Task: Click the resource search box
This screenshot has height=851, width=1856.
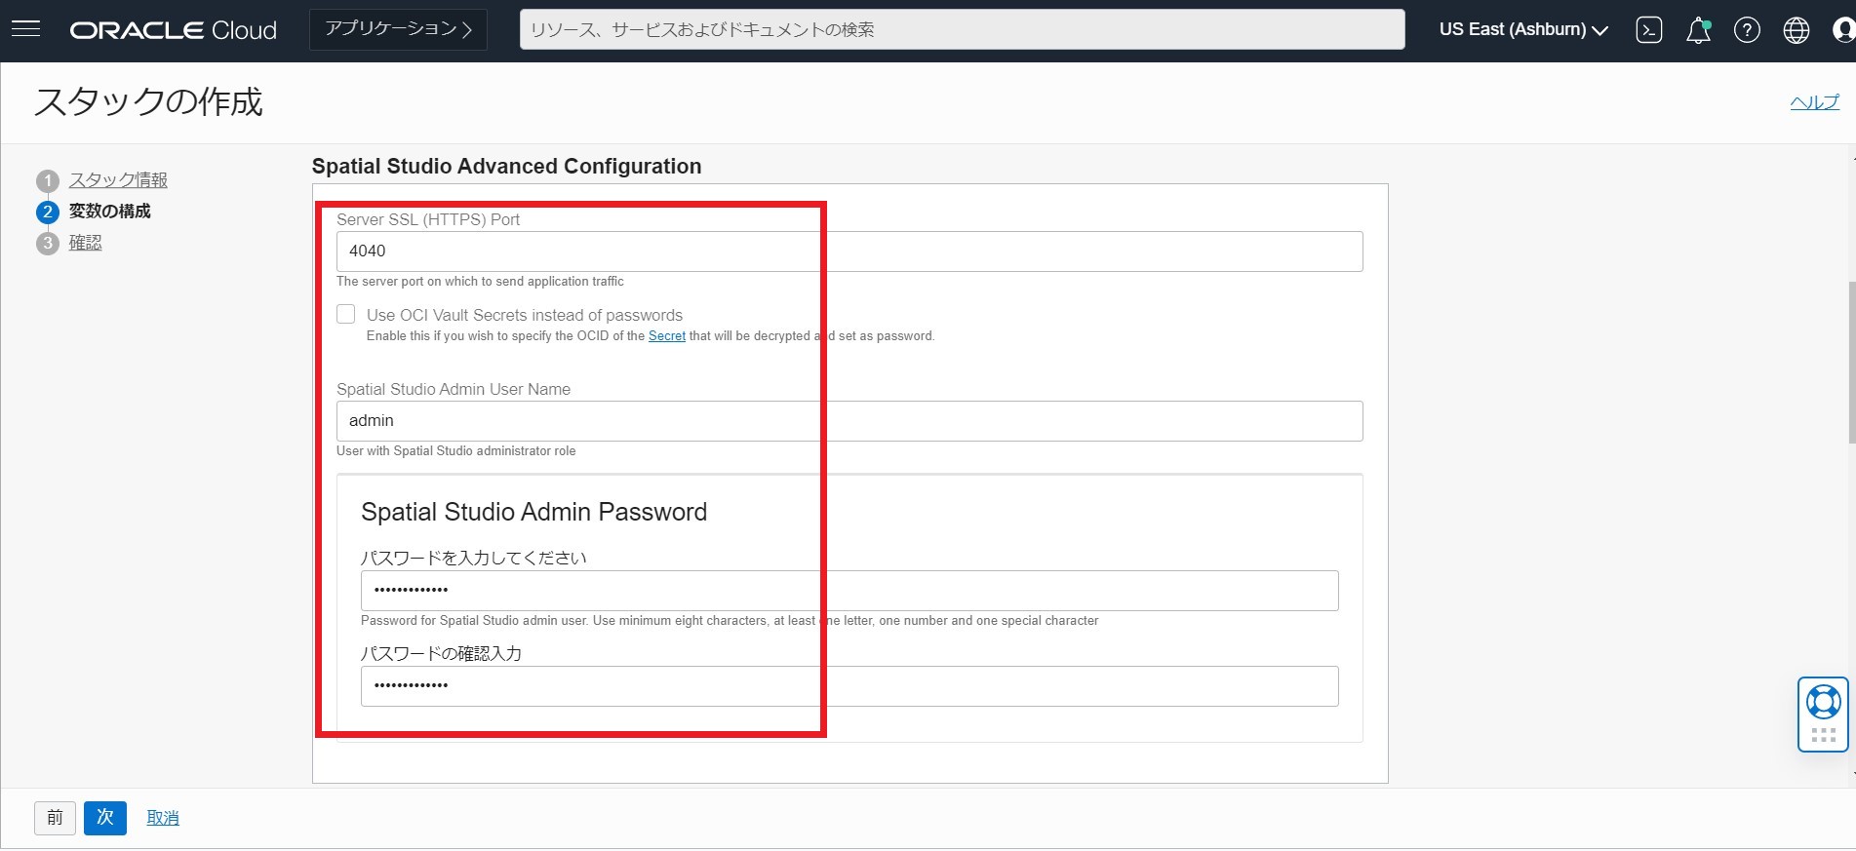Action: [x=962, y=30]
